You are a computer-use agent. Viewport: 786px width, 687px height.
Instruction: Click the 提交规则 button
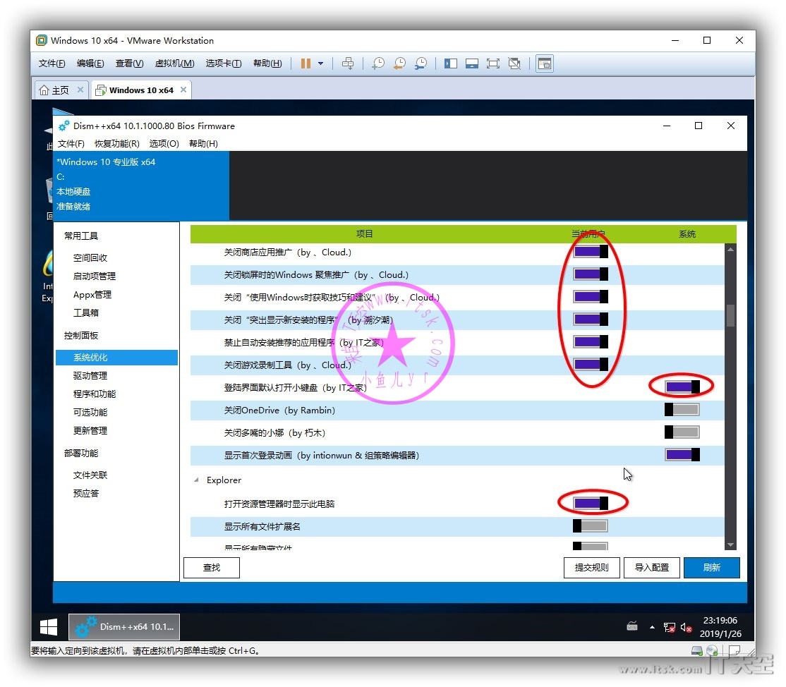pos(591,568)
